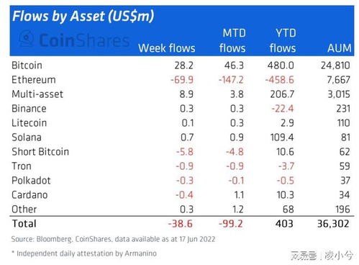This screenshot has height=265, width=359.
Task: Click the Week flows column header
Action: click(x=167, y=48)
